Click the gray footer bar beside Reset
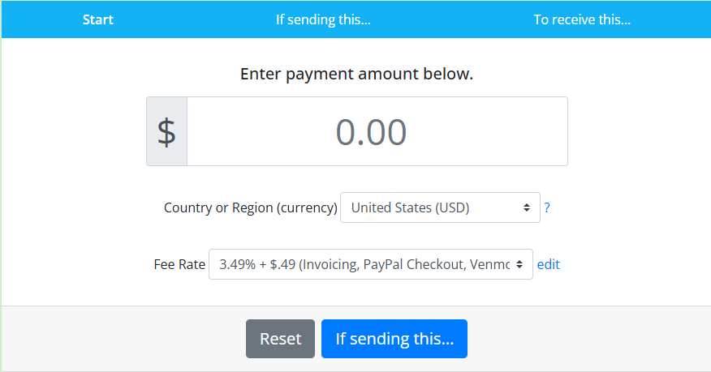The height and width of the screenshot is (372, 711). (x=122, y=339)
